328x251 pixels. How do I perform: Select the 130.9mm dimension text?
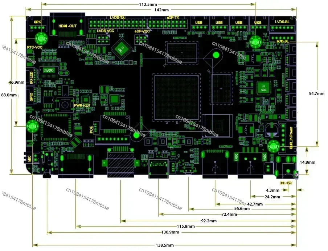point(170,232)
